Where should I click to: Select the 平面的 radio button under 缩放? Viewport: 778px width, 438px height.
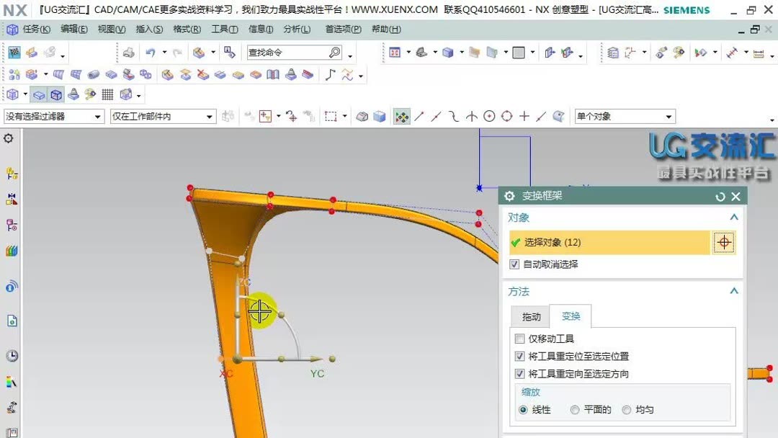coord(574,410)
